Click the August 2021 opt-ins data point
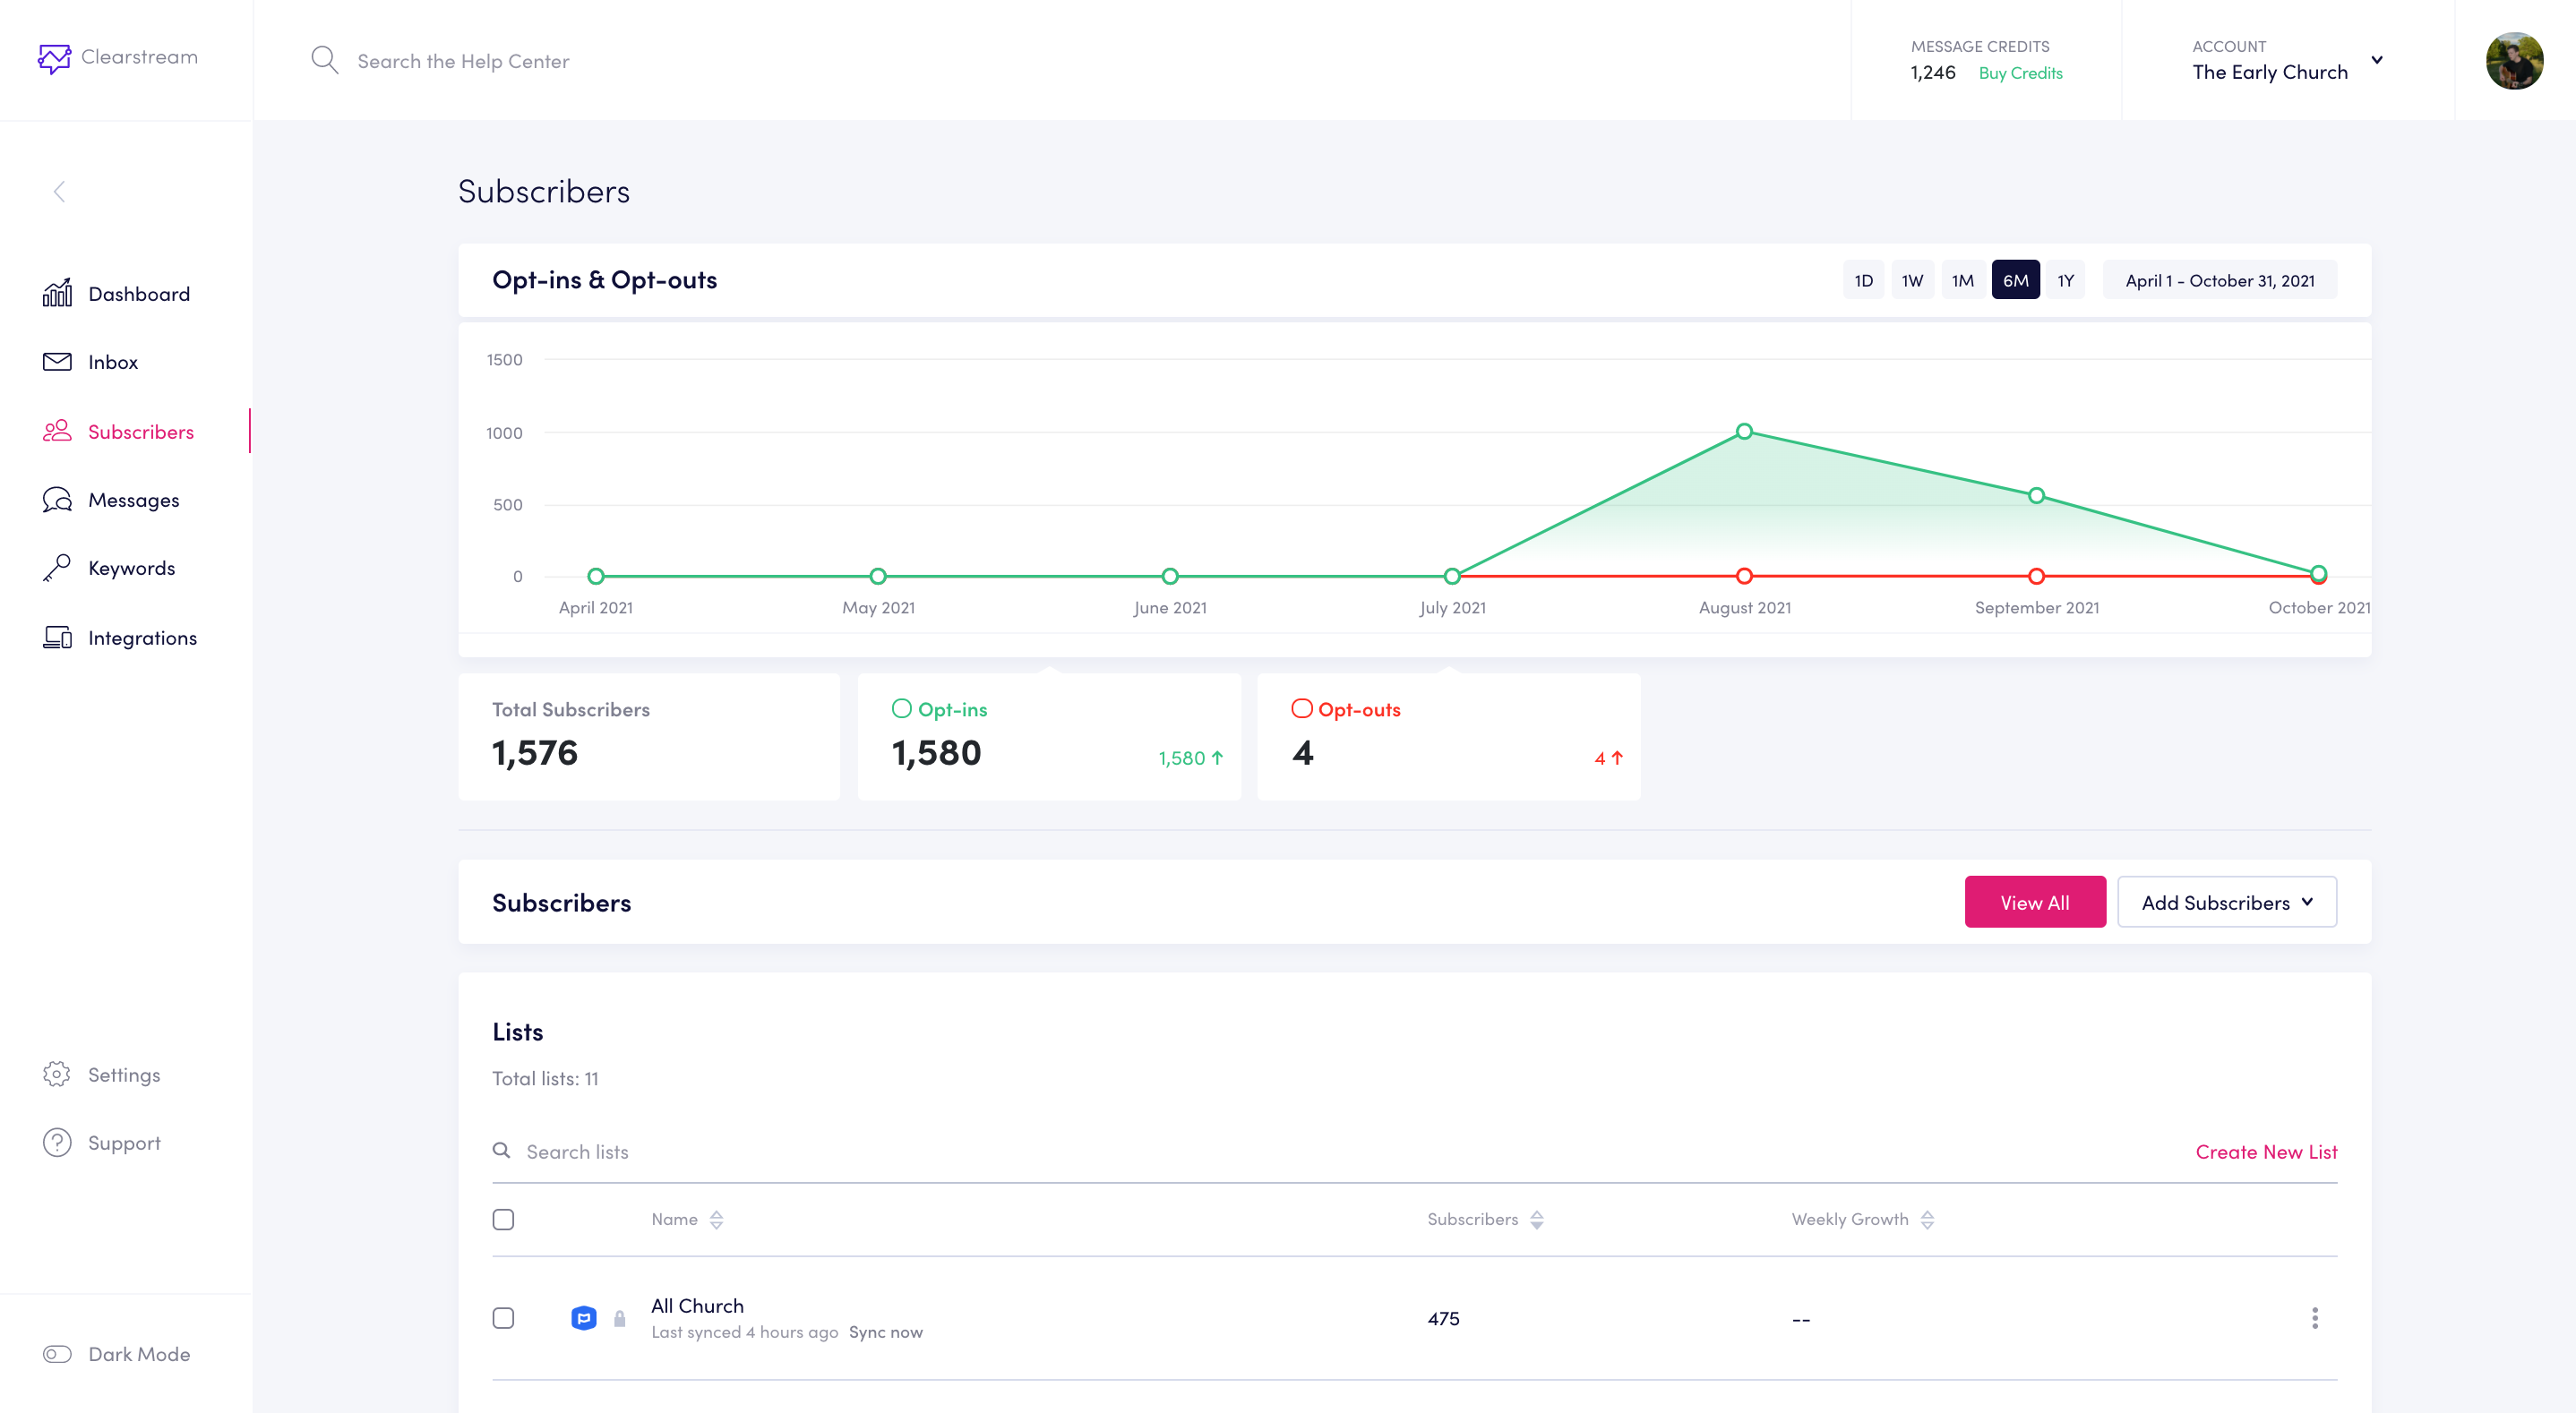The width and height of the screenshot is (2576, 1413). (x=1743, y=431)
